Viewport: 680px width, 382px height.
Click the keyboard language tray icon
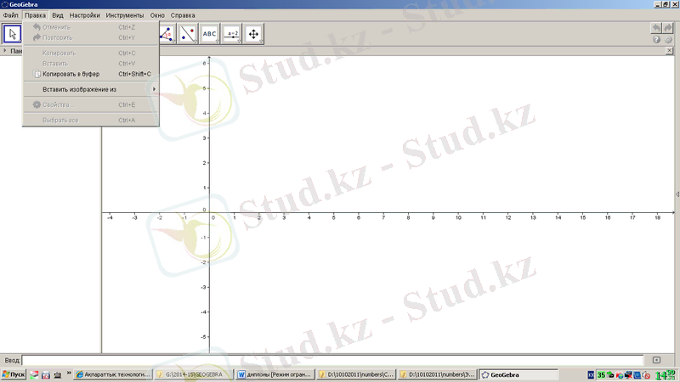(x=591, y=375)
